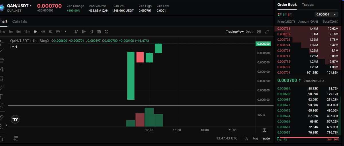
Task: Reset the chart with circular arrow icon
Action: 106,31
